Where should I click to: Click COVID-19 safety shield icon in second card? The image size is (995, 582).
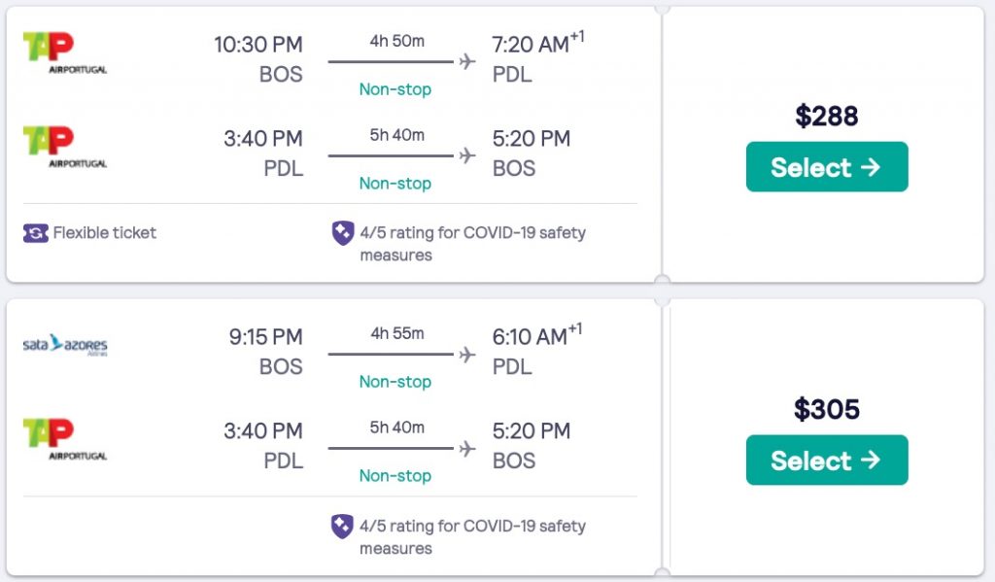(343, 527)
